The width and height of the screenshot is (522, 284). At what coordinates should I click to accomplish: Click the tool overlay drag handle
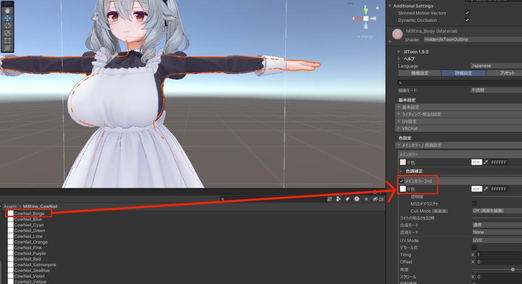7,4
